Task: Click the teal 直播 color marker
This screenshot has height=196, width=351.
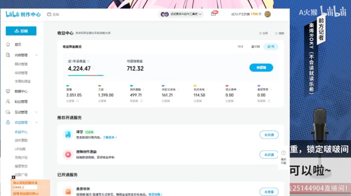Action: click(68, 86)
